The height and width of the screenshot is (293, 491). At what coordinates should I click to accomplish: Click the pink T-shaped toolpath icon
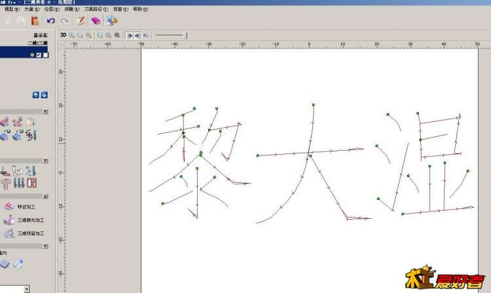coord(5,183)
